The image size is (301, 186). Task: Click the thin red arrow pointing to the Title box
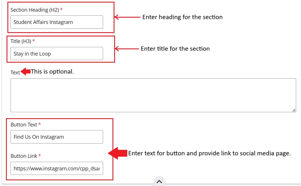pyautogui.click(x=127, y=49)
